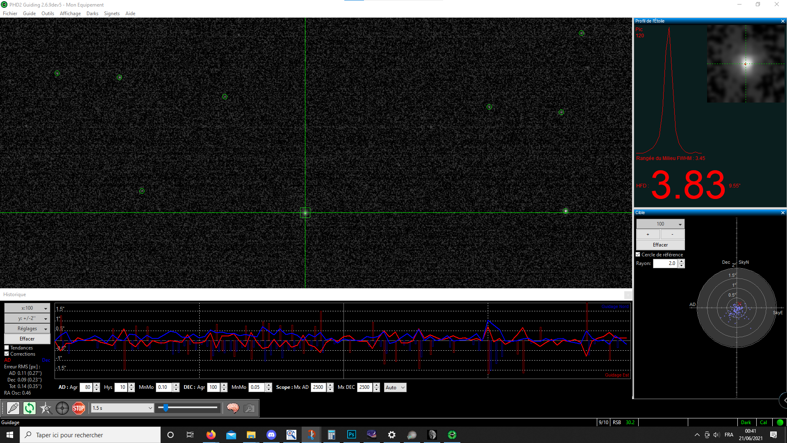The width and height of the screenshot is (787, 443).
Task: Enable the Tendances checkbox
Action: 7,348
